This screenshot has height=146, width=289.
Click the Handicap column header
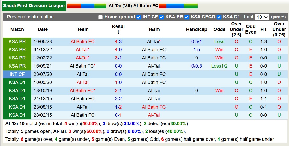point(196,29)
